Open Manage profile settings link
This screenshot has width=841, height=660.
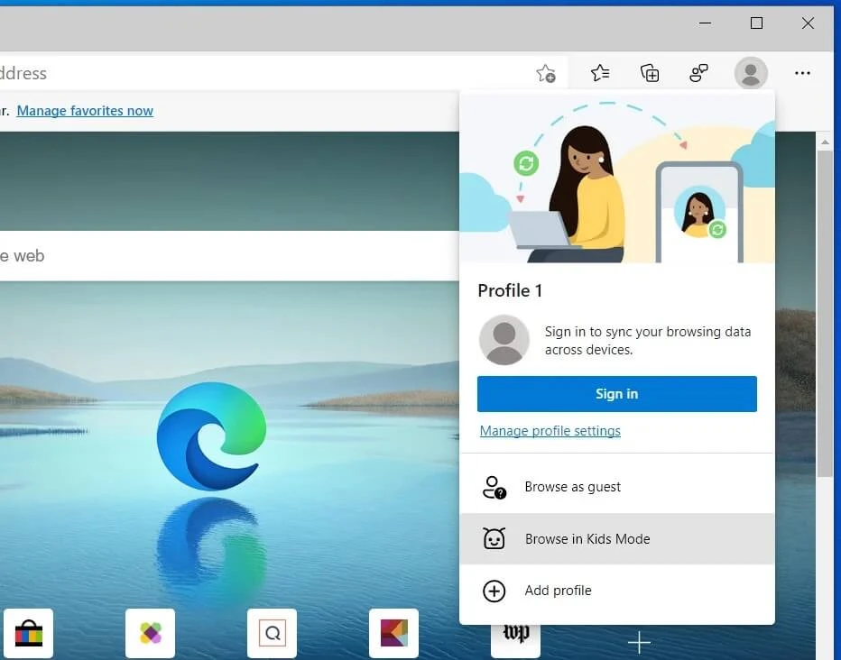click(550, 430)
